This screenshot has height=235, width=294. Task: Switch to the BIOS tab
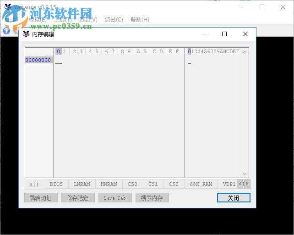pyautogui.click(x=56, y=184)
